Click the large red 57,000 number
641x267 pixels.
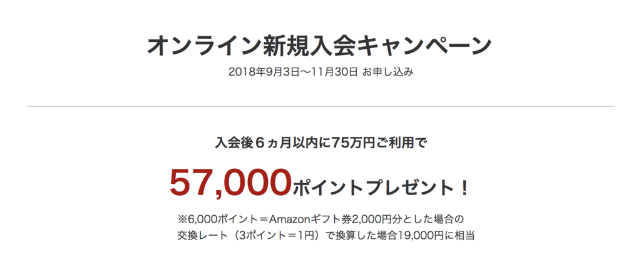(x=231, y=183)
